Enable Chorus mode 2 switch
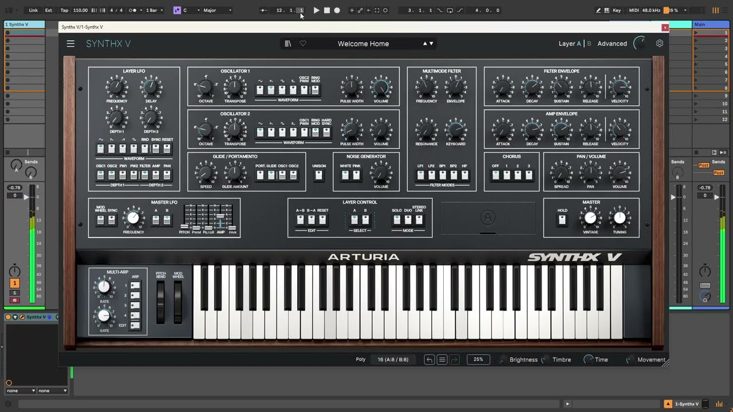Image resolution: width=733 pixels, height=412 pixels. 518,175
